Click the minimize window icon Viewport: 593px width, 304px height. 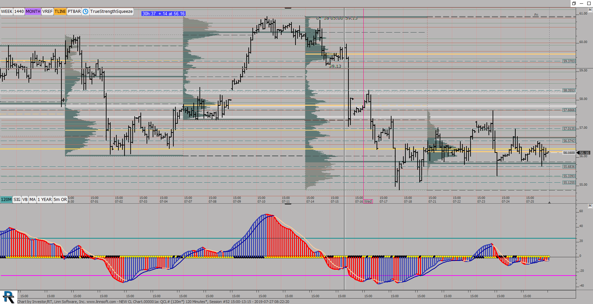click(x=581, y=3)
